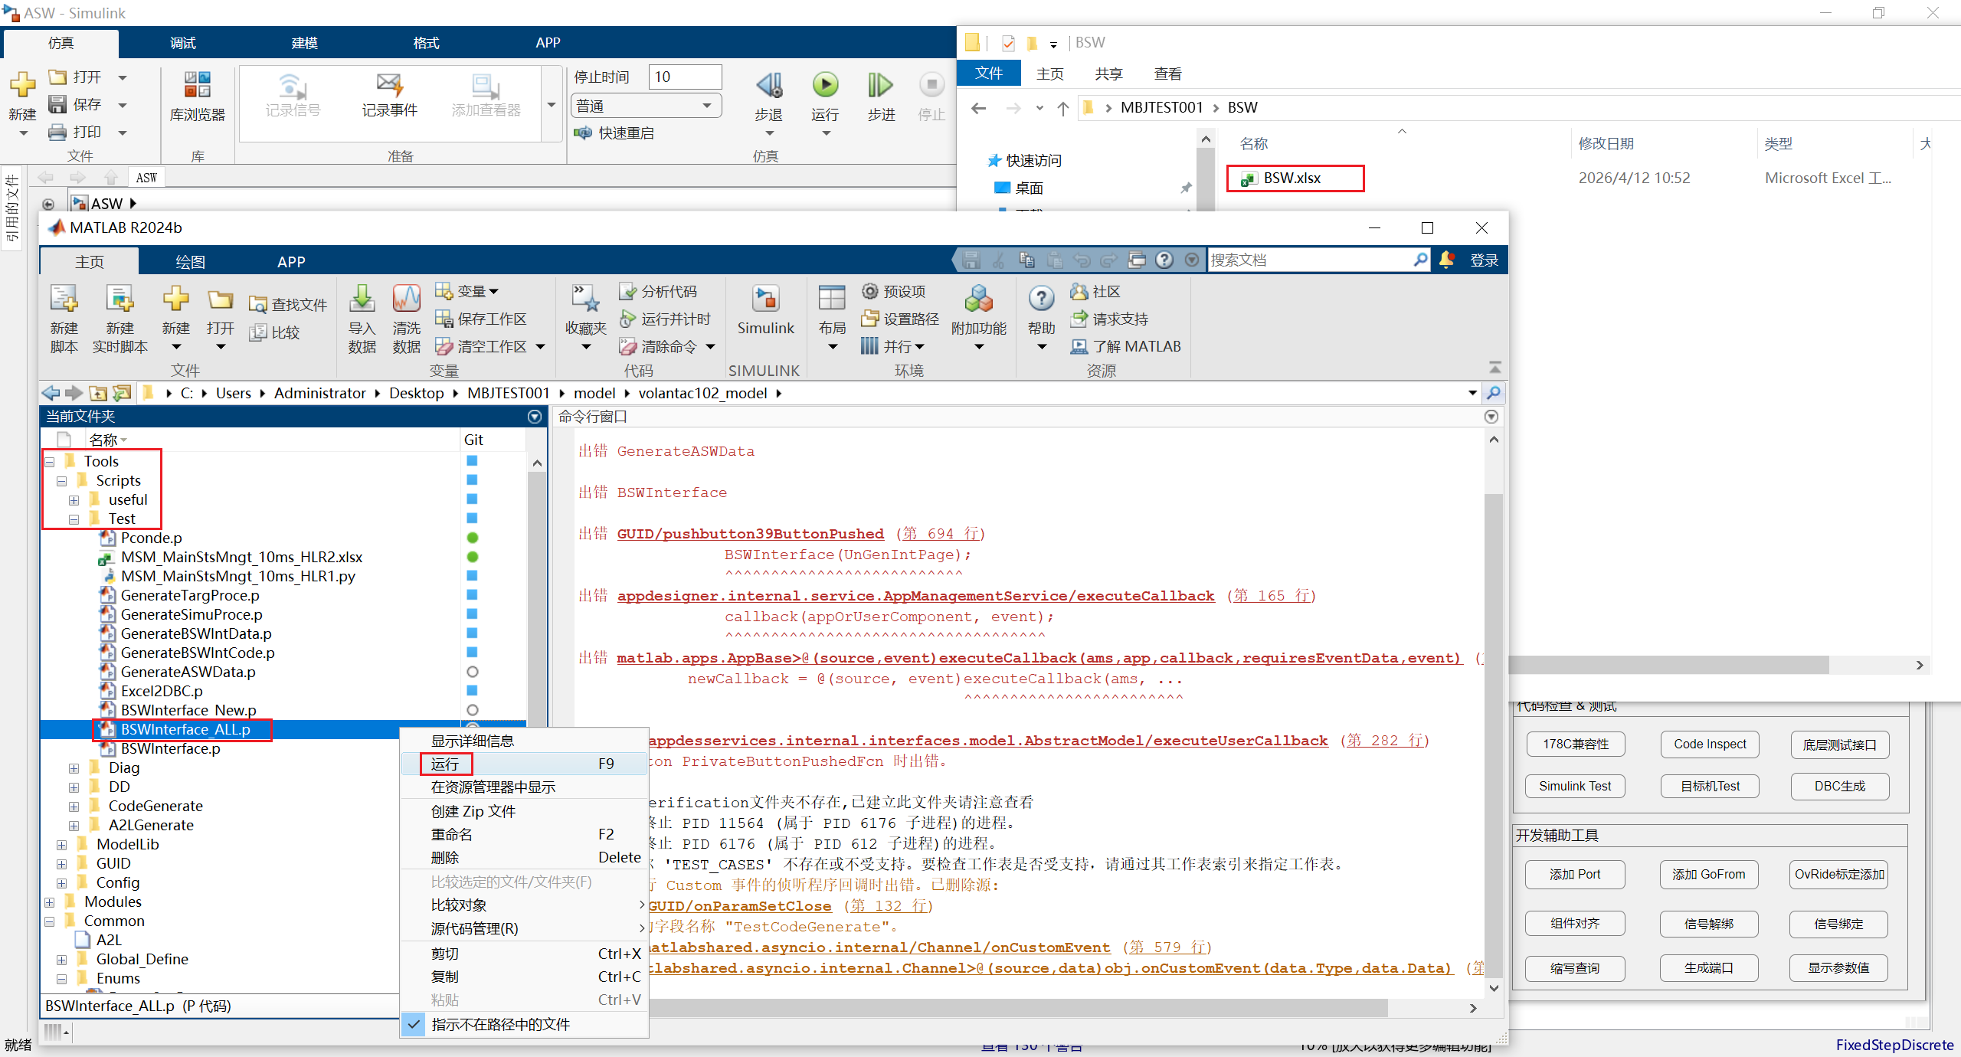Click Request Support (请求支持) in MATLAB

point(1109,319)
